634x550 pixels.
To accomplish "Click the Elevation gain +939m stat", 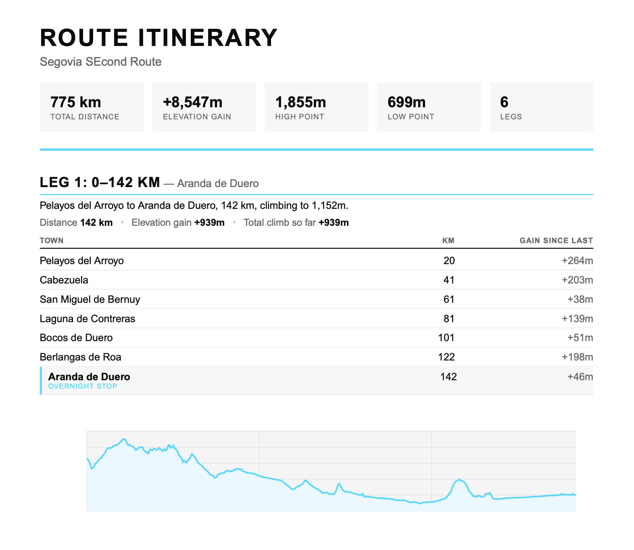I will pos(178,223).
